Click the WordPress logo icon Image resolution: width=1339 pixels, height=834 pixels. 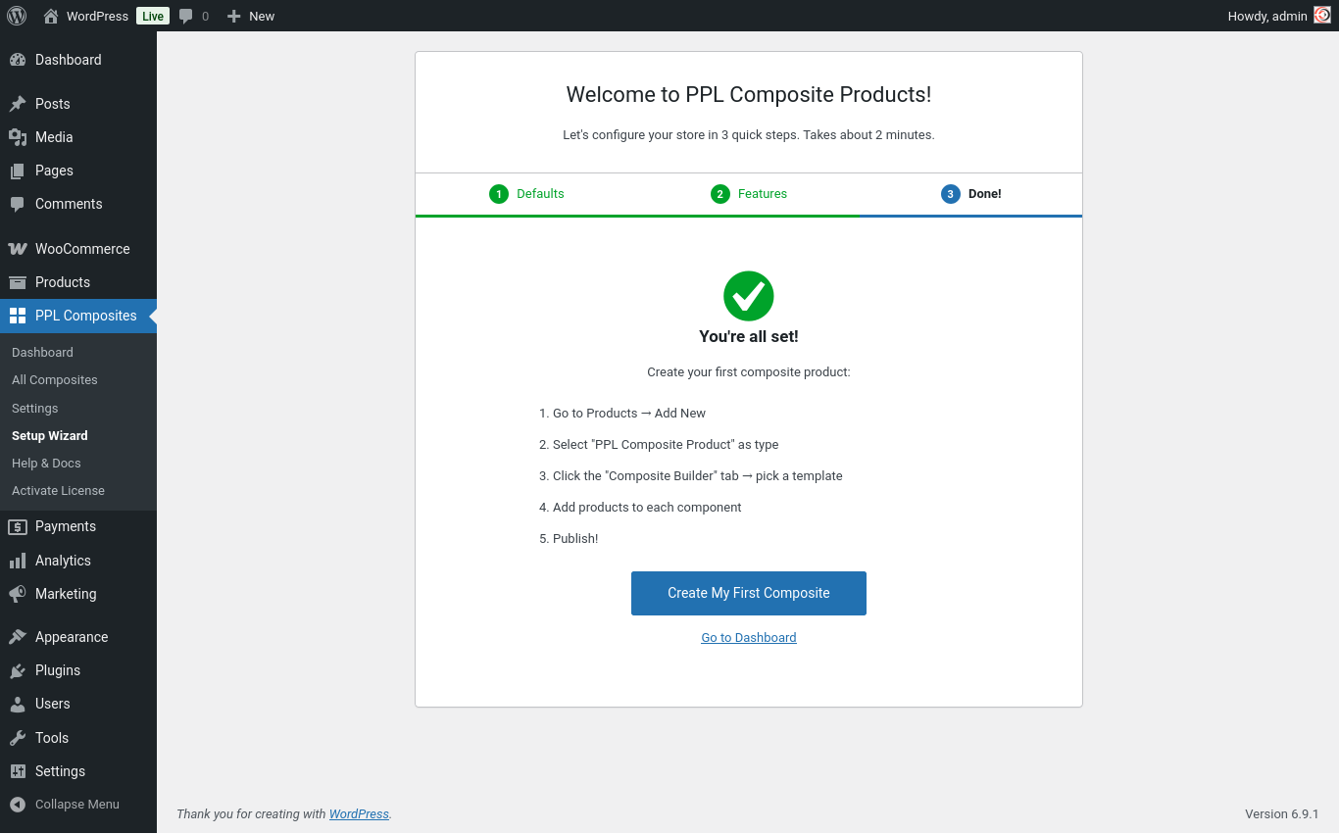pyautogui.click(x=17, y=16)
